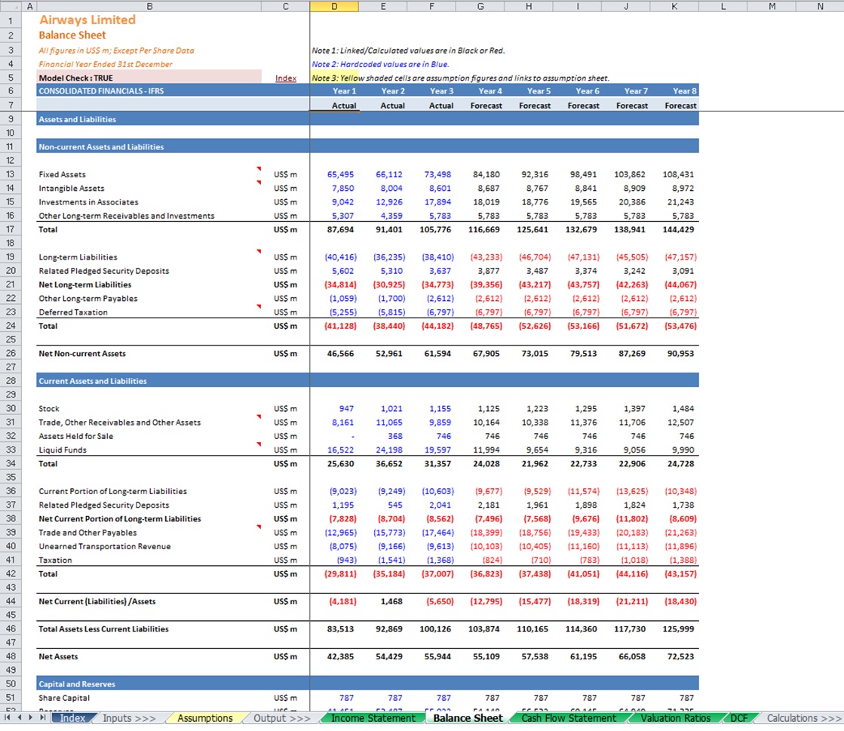Follow the Index hyperlink in column C
Image resolution: width=844 pixels, height=731 pixels.
pyautogui.click(x=286, y=78)
